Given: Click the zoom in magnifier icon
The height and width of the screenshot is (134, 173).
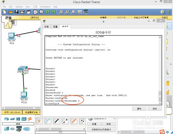Looking at the screenshot, I should [x=61, y=12].
